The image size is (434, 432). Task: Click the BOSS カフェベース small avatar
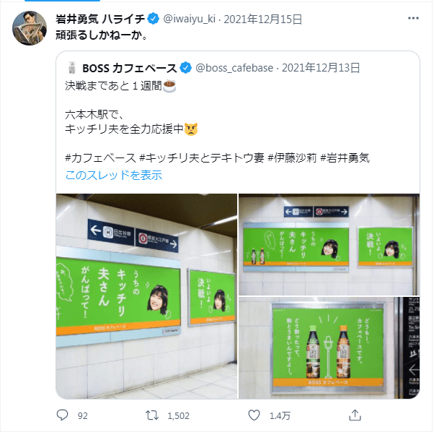pos(72,68)
